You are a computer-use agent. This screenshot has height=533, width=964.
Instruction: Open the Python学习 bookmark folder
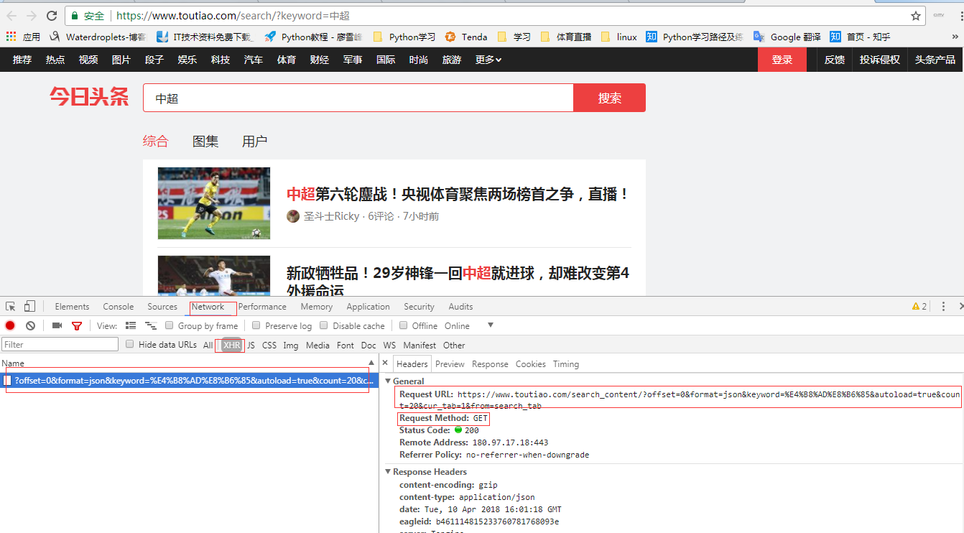click(404, 37)
